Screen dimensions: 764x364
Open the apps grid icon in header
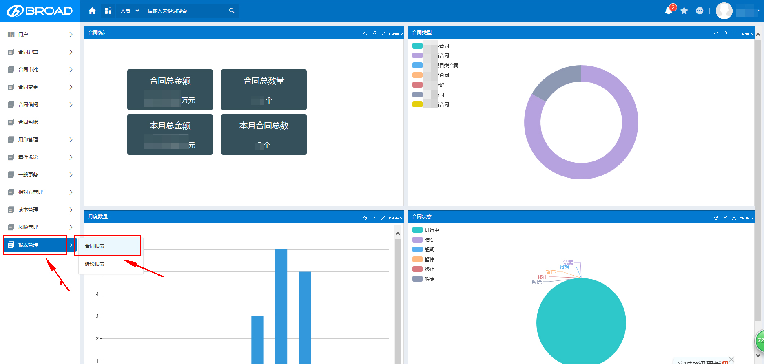point(108,11)
